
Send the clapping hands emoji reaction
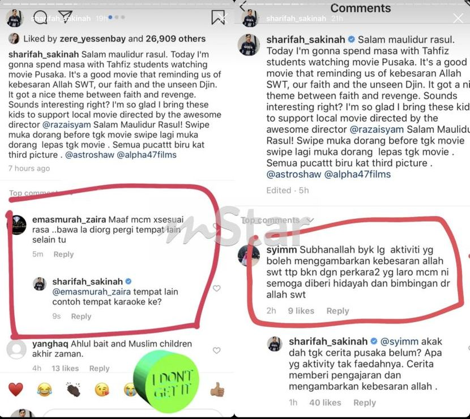(73, 390)
